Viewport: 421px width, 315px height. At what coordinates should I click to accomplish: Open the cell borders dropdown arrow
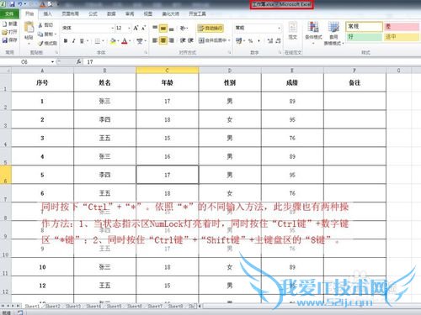103,41
